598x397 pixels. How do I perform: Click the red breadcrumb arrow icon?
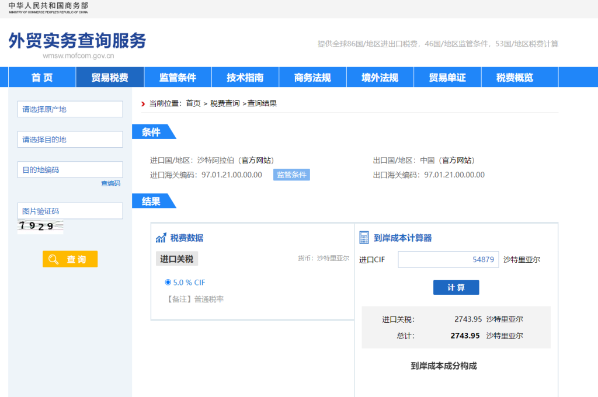pyautogui.click(x=143, y=104)
